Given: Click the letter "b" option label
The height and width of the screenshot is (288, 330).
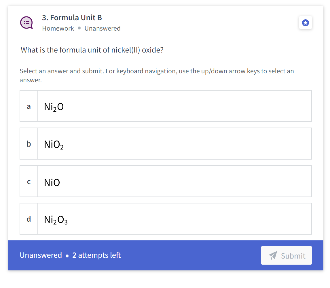Looking at the screenshot, I should coord(29,144).
